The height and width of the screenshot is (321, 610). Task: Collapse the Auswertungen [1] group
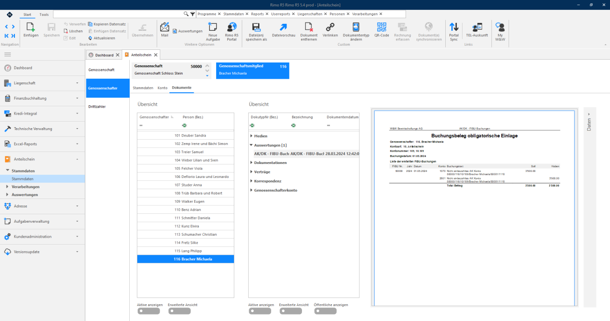(251, 145)
